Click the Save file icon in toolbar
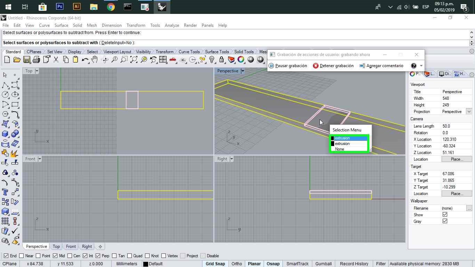 point(26,60)
